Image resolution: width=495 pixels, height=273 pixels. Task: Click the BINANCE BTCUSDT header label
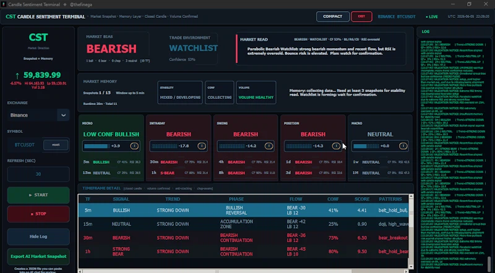(397, 17)
